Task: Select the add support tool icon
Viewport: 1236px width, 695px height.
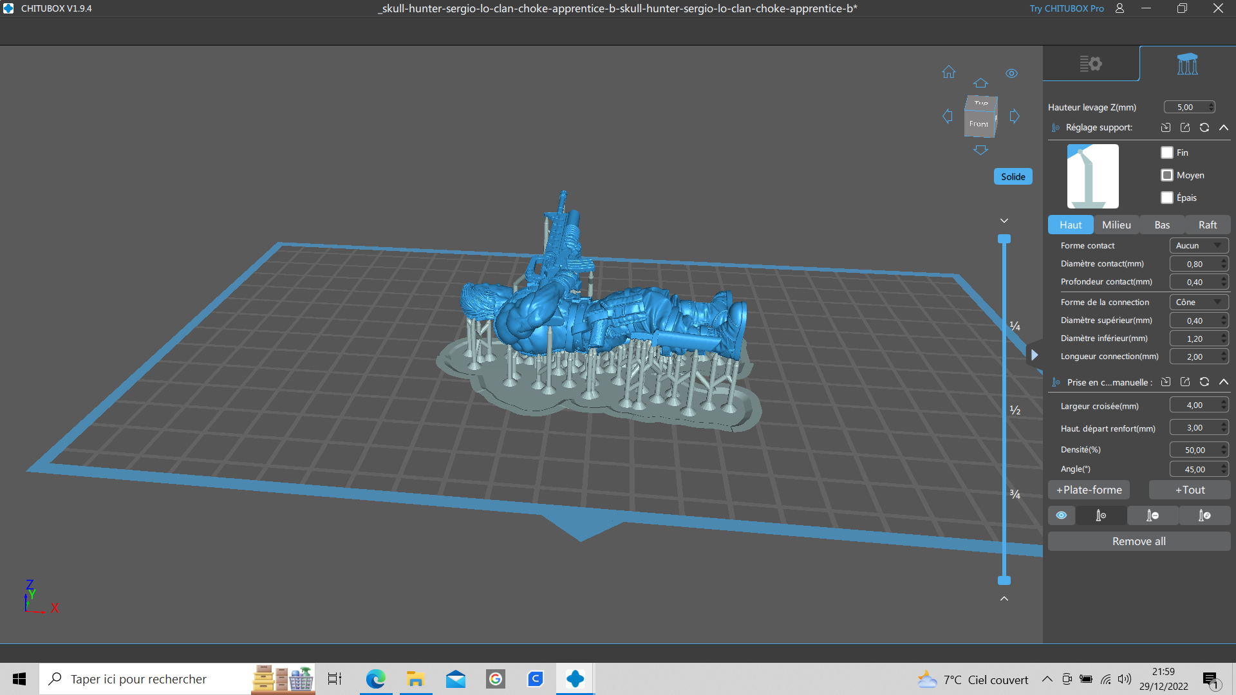Action: (x=1101, y=515)
